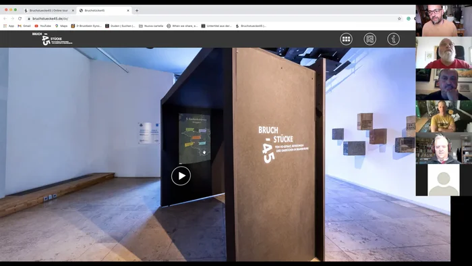
Task: Click the wooden boxes mounted on right wall
Action: 374,134
